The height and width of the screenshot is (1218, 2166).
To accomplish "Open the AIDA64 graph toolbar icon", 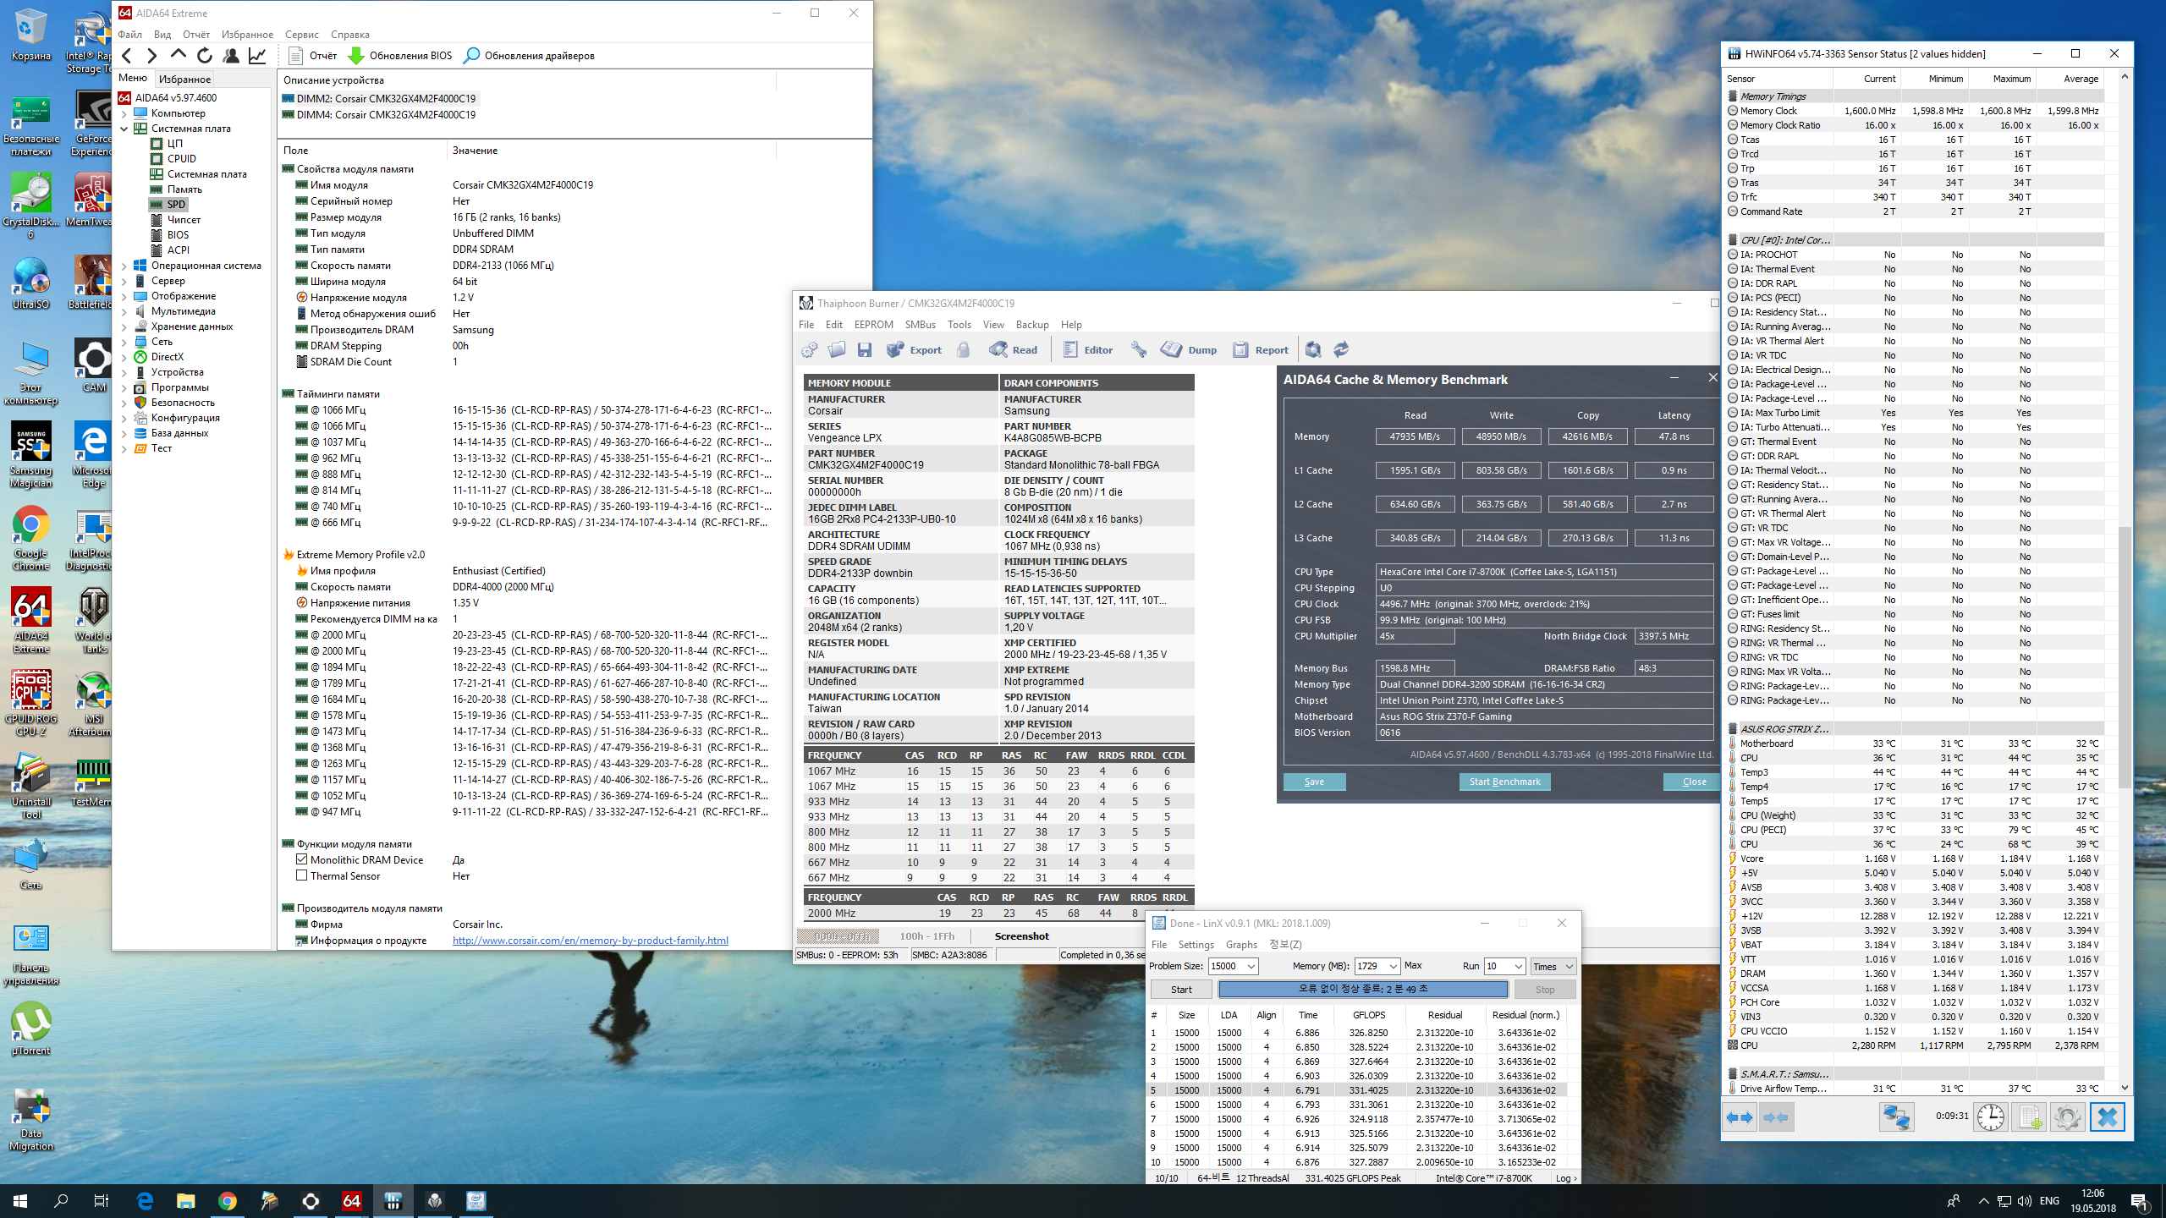I will 257,56.
